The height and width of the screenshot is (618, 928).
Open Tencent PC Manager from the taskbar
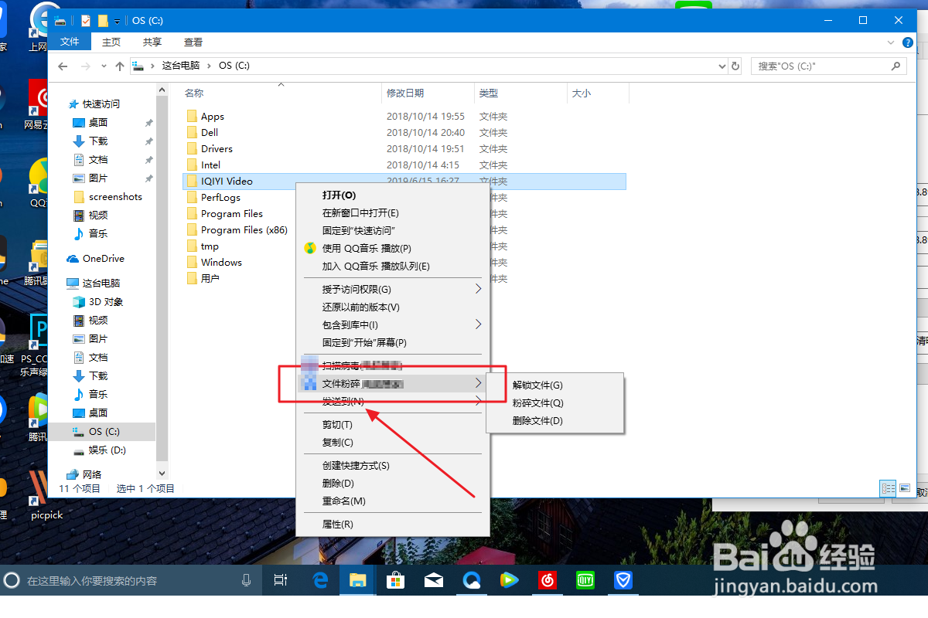point(623,580)
